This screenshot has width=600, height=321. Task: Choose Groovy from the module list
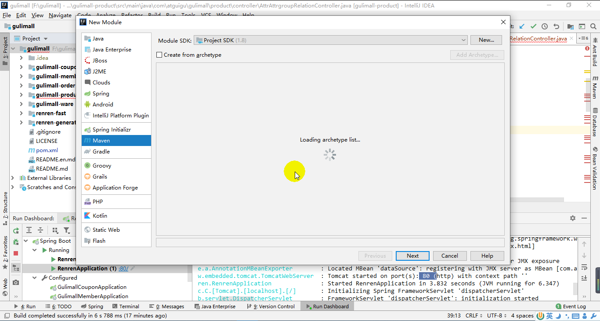(116, 166)
